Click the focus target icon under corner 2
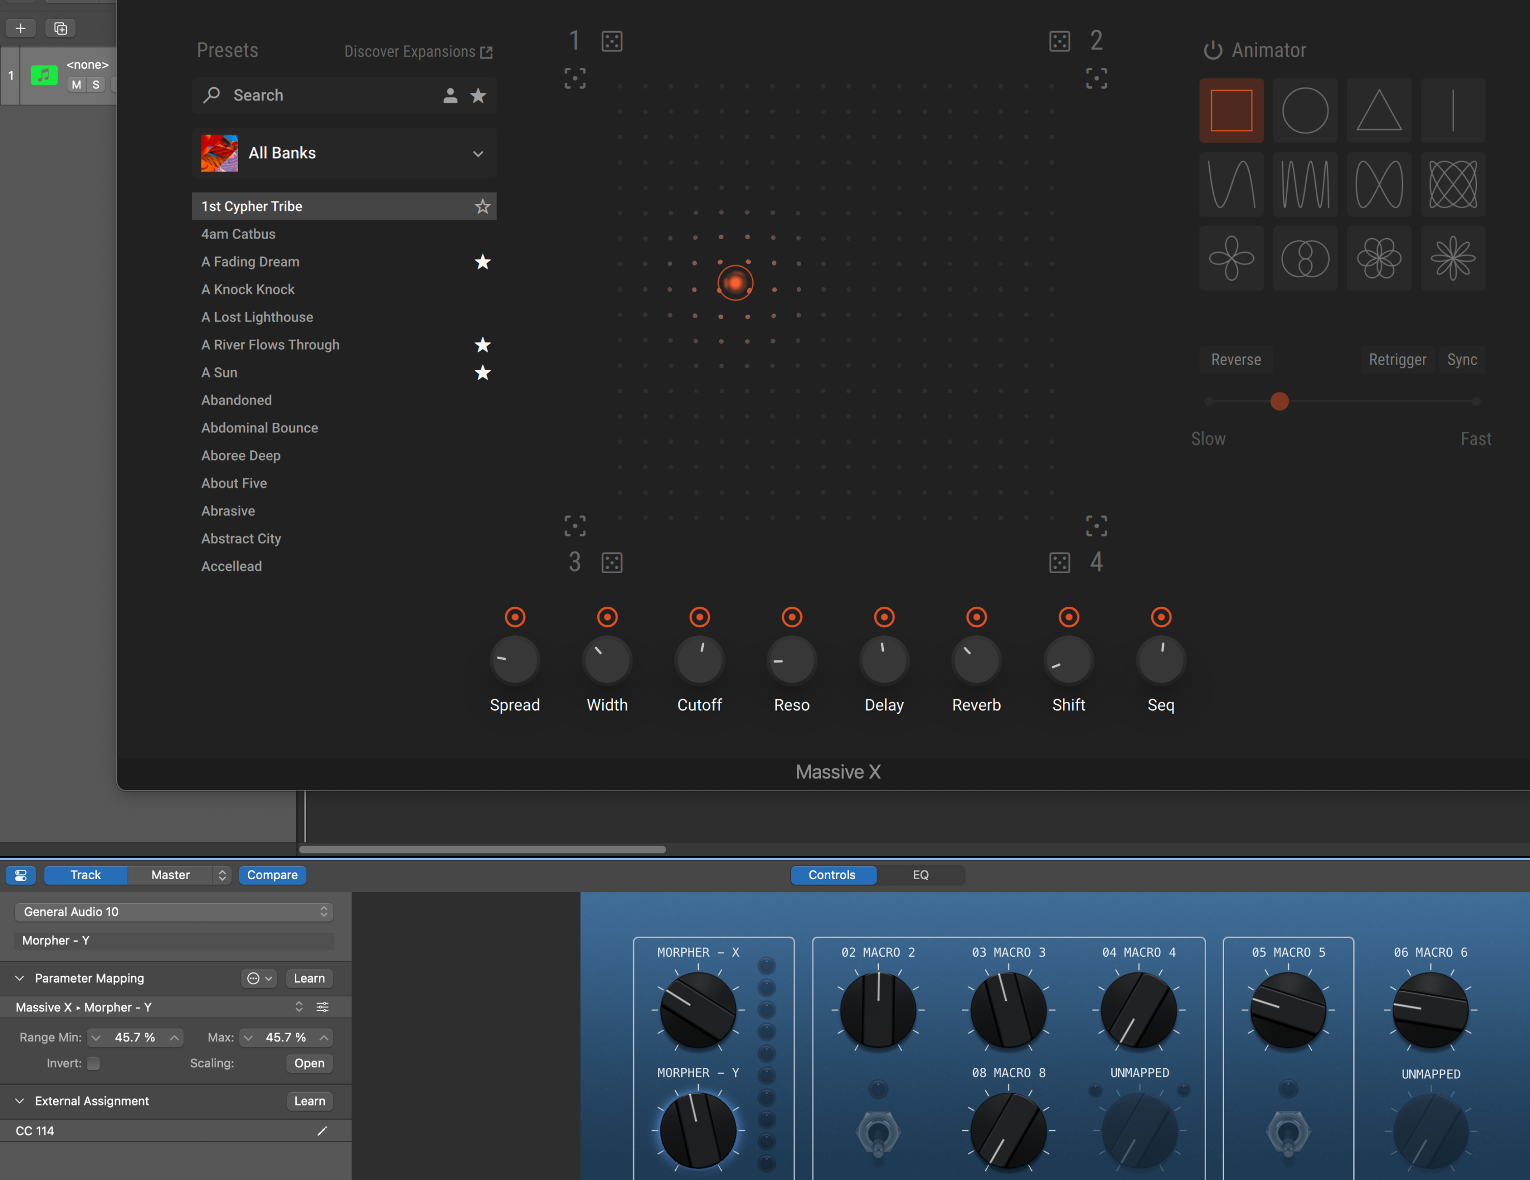The image size is (1530, 1180). pyautogui.click(x=1096, y=78)
